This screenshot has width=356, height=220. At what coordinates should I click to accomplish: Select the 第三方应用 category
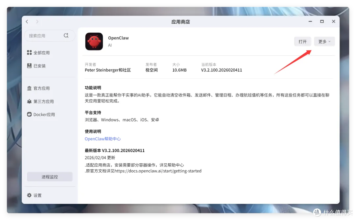point(44,101)
